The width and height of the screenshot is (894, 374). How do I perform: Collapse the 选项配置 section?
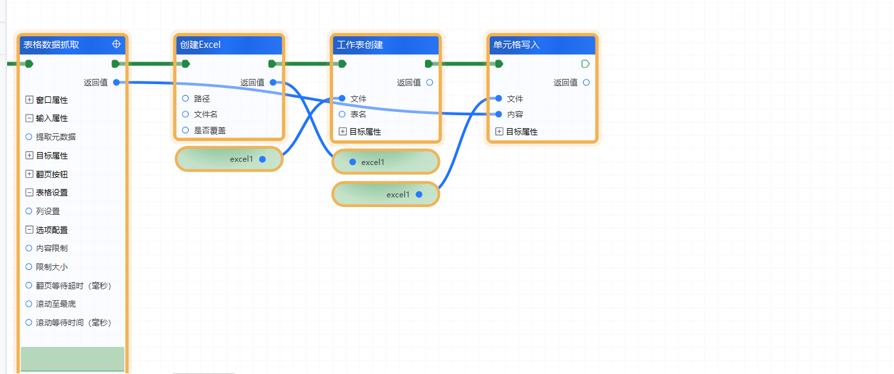tap(28, 229)
